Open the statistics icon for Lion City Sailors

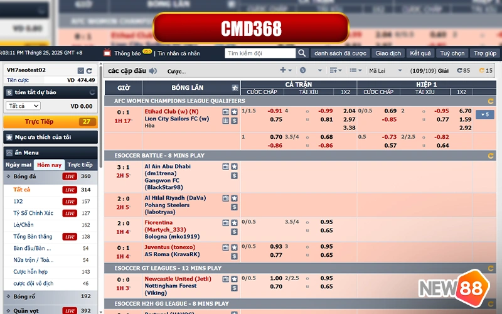coord(226,121)
